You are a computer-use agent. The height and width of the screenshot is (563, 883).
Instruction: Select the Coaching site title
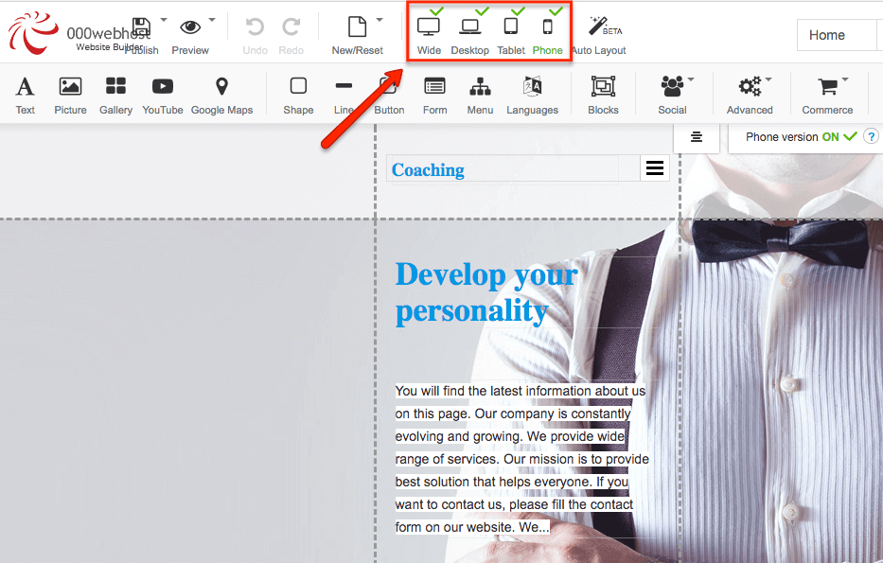tap(428, 169)
